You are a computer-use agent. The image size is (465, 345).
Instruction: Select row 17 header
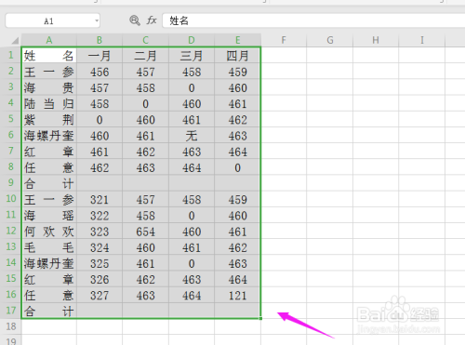click(11, 311)
